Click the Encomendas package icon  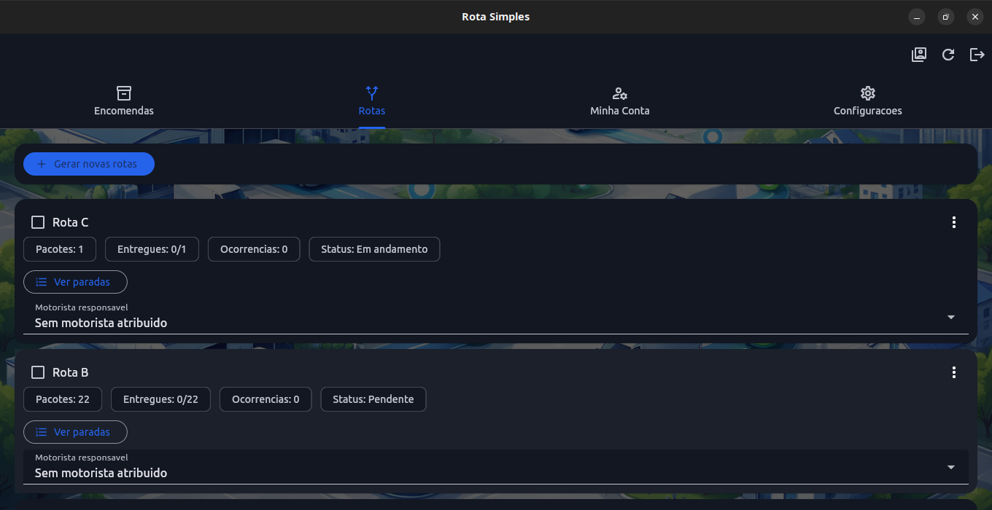click(124, 93)
